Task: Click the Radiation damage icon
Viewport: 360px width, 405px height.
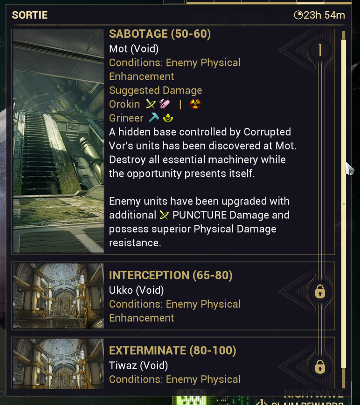Action: point(195,104)
